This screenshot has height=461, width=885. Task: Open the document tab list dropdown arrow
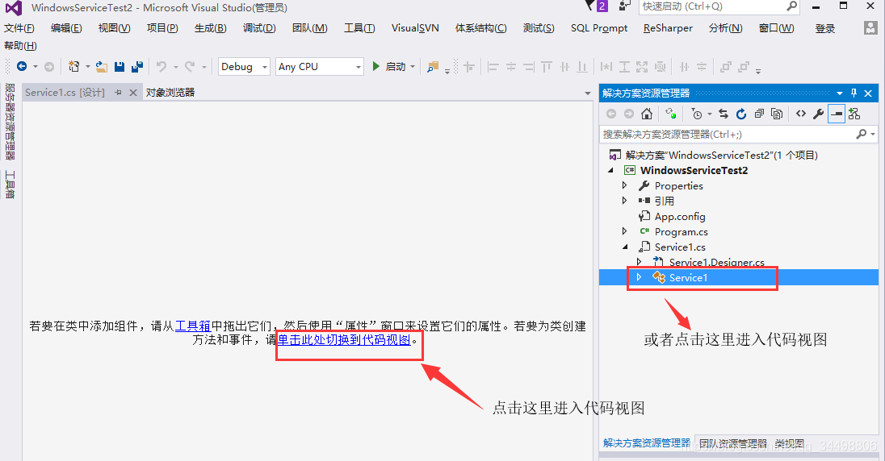click(588, 93)
